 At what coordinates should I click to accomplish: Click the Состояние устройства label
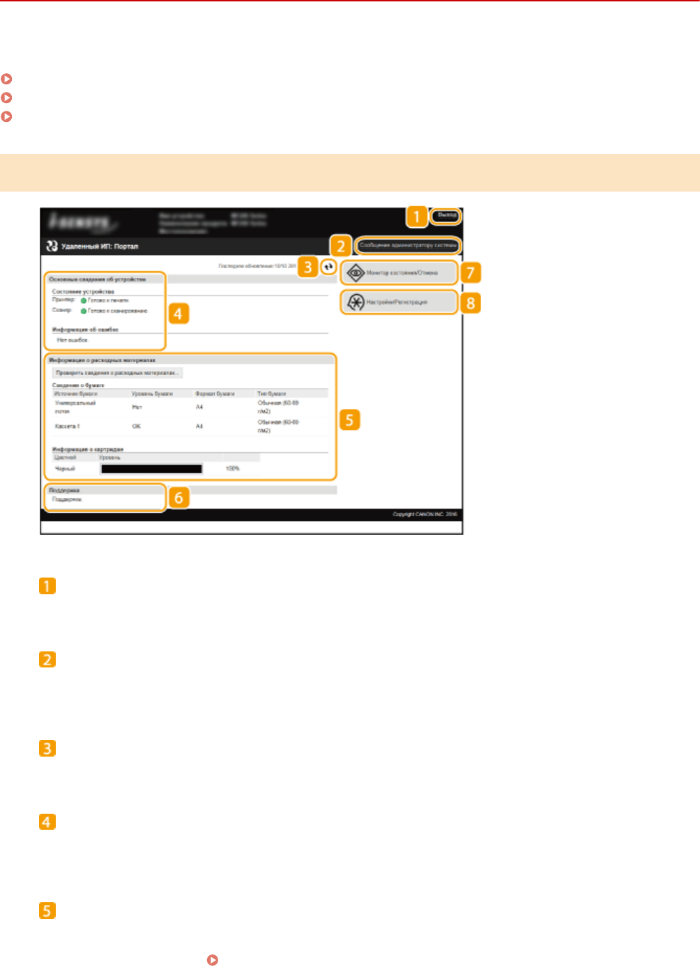pos(83,291)
